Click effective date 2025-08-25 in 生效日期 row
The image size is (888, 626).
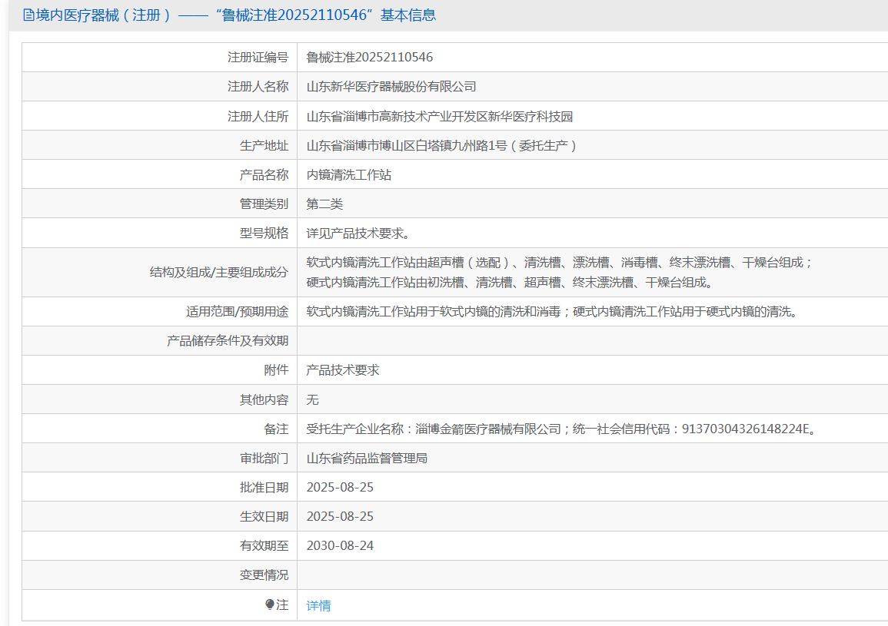point(340,516)
